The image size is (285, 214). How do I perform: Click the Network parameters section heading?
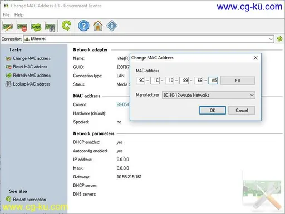pyautogui.click(x=94, y=133)
